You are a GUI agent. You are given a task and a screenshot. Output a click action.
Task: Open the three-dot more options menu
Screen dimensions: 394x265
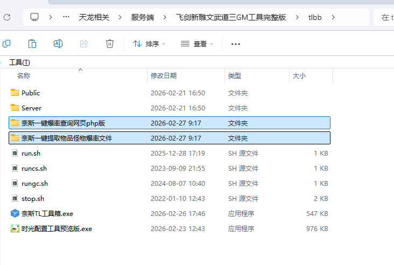click(x=235, y=44)
